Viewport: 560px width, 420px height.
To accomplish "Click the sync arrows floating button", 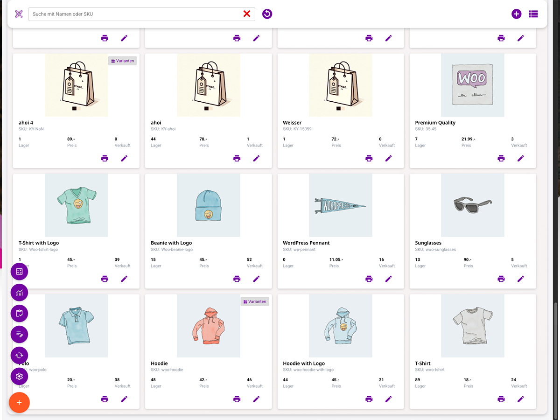I will [19, 355].
